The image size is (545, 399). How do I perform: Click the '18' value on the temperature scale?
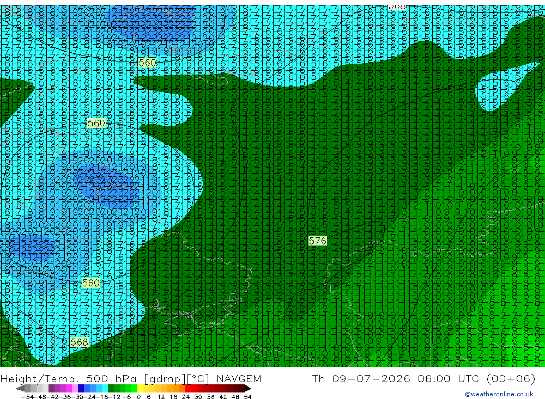[173, 397]
